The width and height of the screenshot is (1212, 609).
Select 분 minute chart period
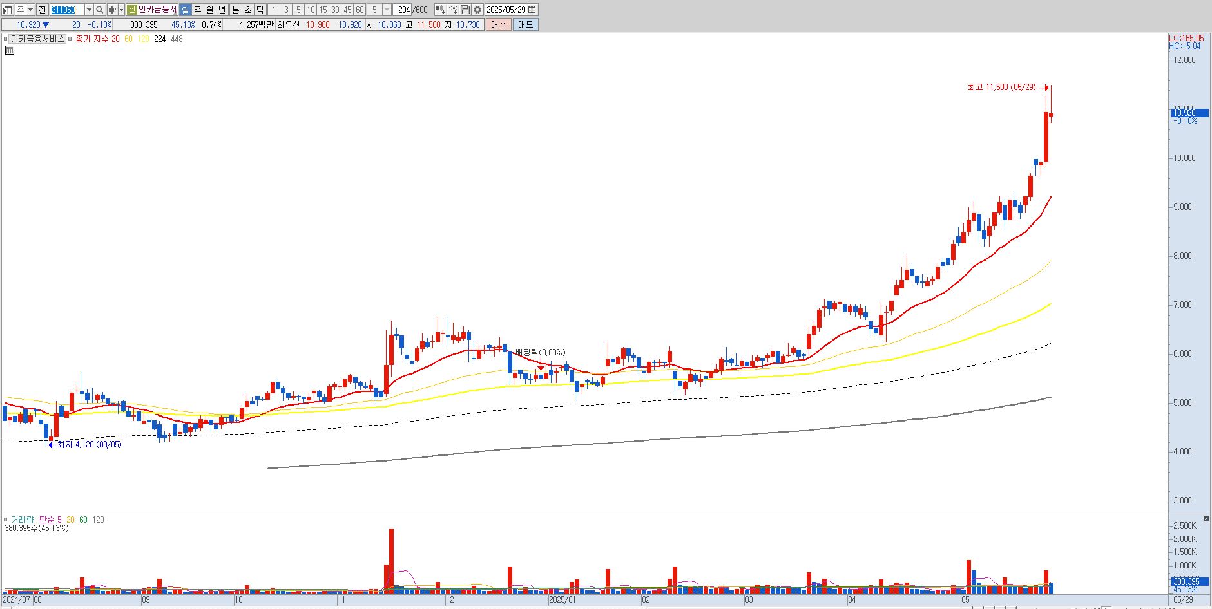[236, 10]
